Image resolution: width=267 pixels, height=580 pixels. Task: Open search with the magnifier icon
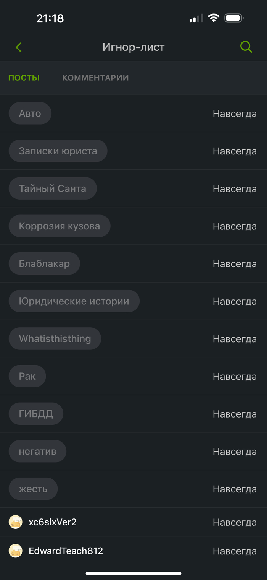(246, 47)
